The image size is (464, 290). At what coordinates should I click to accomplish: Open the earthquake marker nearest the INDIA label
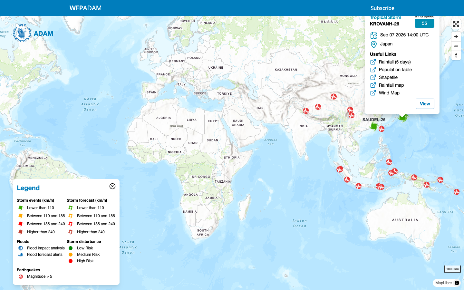tap(306, 111)
